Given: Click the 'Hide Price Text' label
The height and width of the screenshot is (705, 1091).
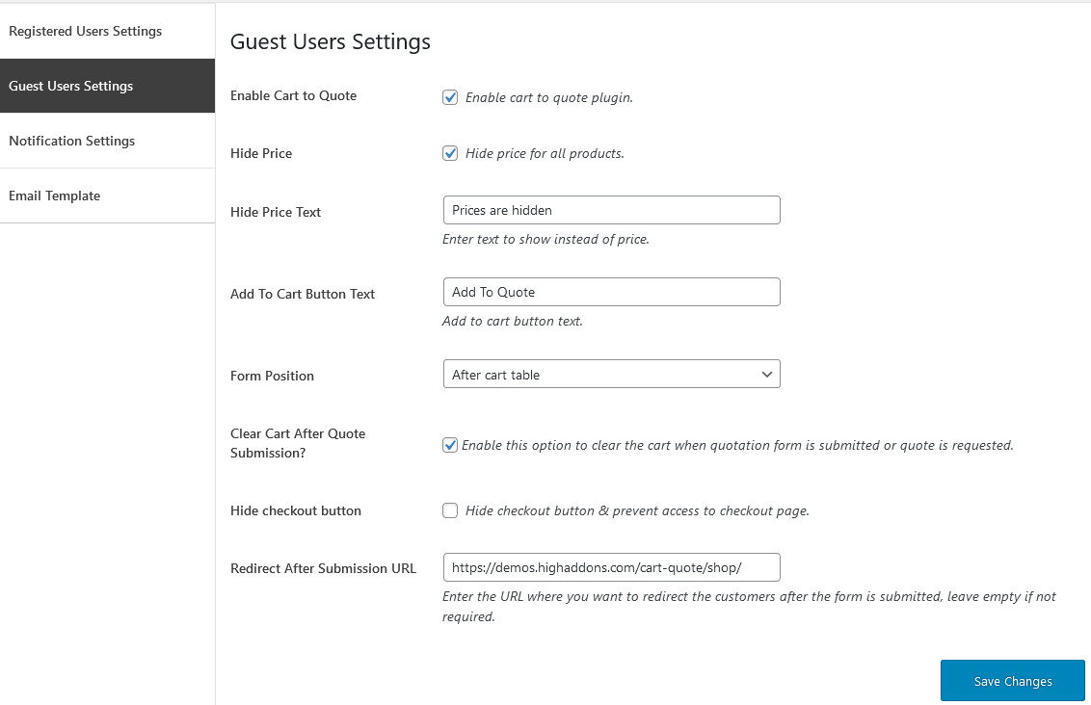Looking at the screenshot, I should coord(276,212).
